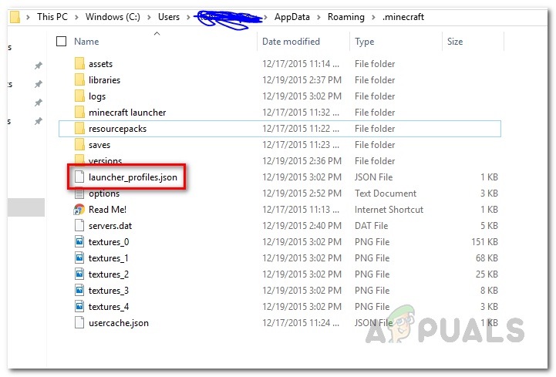Click the 151 KB size value

pos(484,242)
